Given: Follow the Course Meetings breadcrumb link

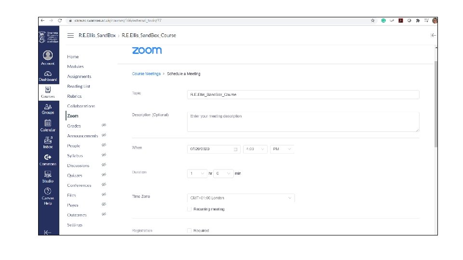Looking at the screenshot, I should tap(146, 74).
